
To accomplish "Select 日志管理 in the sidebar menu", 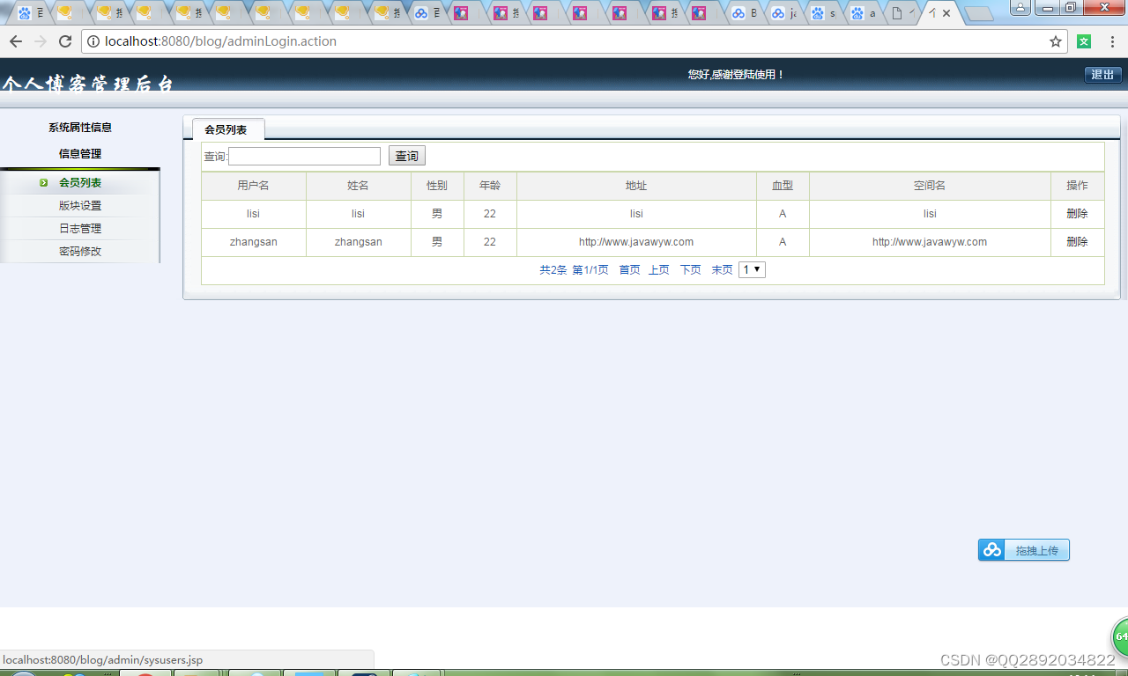I will tap(80, 227).
